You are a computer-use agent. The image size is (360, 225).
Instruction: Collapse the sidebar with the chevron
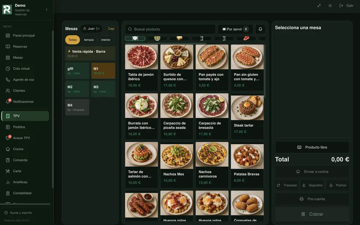[46, 10]
